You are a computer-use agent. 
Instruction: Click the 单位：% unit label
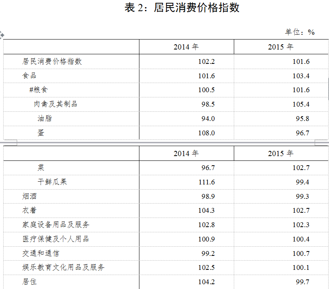[x=300, y=32]
